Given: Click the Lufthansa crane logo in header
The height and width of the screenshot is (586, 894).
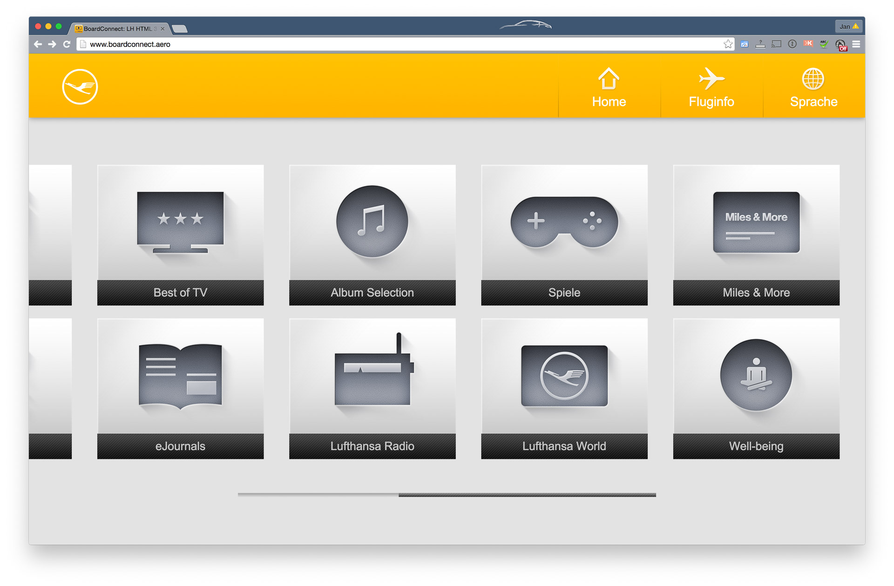Looking at the screenshot, I should pyautogui.click(x=80, y=87).
